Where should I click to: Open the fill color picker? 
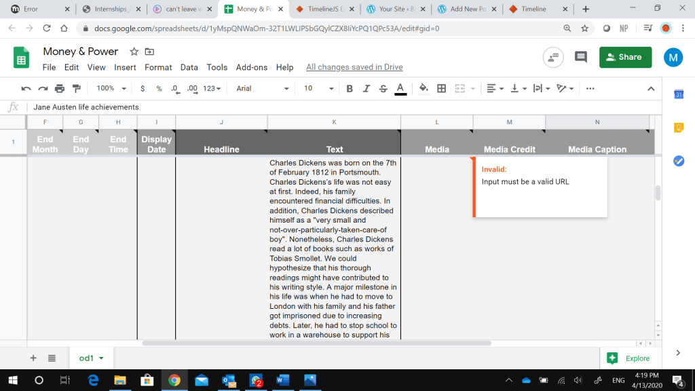(424, 88)
